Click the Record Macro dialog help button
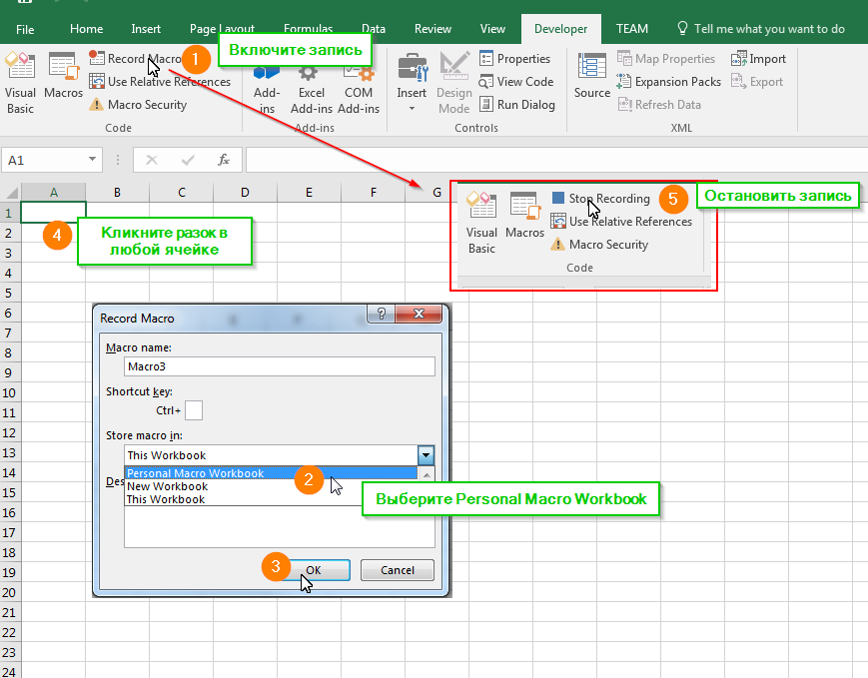Viewport: 868px width, 678px height. coord(382,314)
